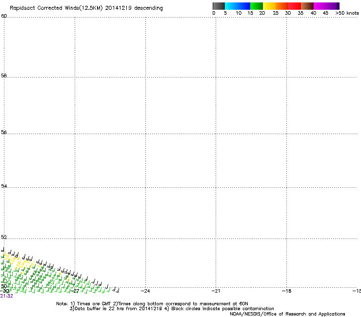Click the latitude label 60
Image resolution: width=361 pixels, height=317 pixels.
(4, 16)
